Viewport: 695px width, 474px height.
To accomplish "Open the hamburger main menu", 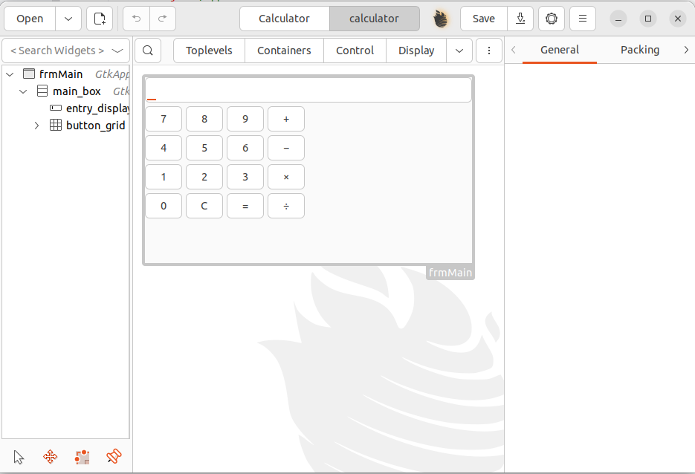I will [x=583, y=19].
